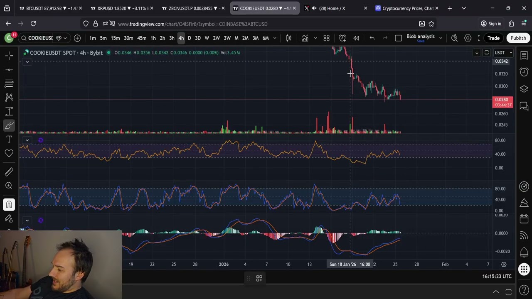Toggle lock all drawing tools
Viewport: 532px width, 299px height.
click(x=9, y=218)
